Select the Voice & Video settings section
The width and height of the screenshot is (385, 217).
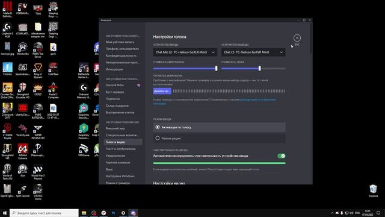click(123, 142)
